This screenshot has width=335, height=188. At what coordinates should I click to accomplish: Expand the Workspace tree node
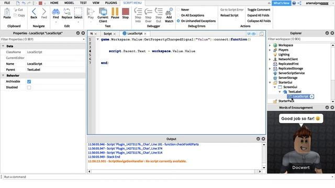pos(270,45)
